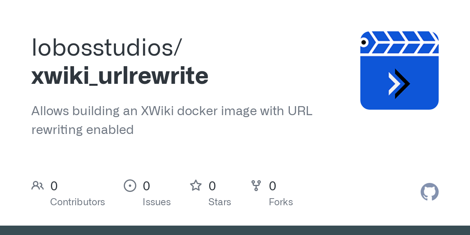Click the description starting with Allows building
This screenshot has height=235, width=470.
[x=172, y=120]
